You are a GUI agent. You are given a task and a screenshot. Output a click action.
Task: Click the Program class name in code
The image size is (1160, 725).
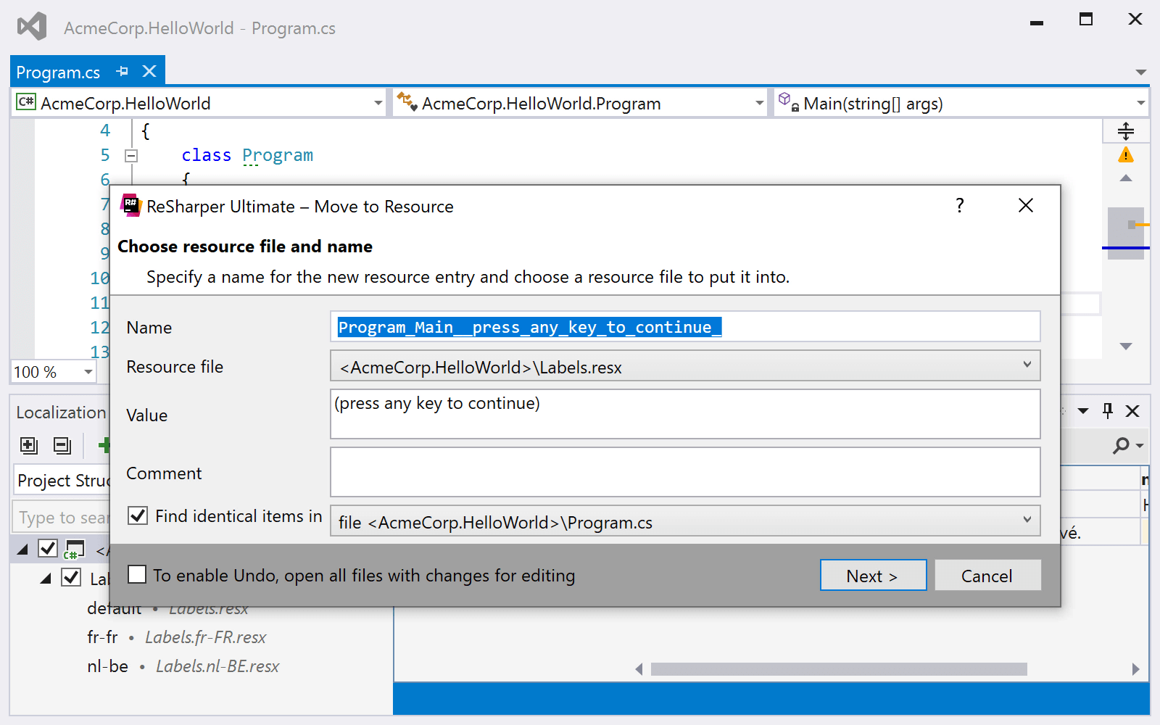coord(278,155)
